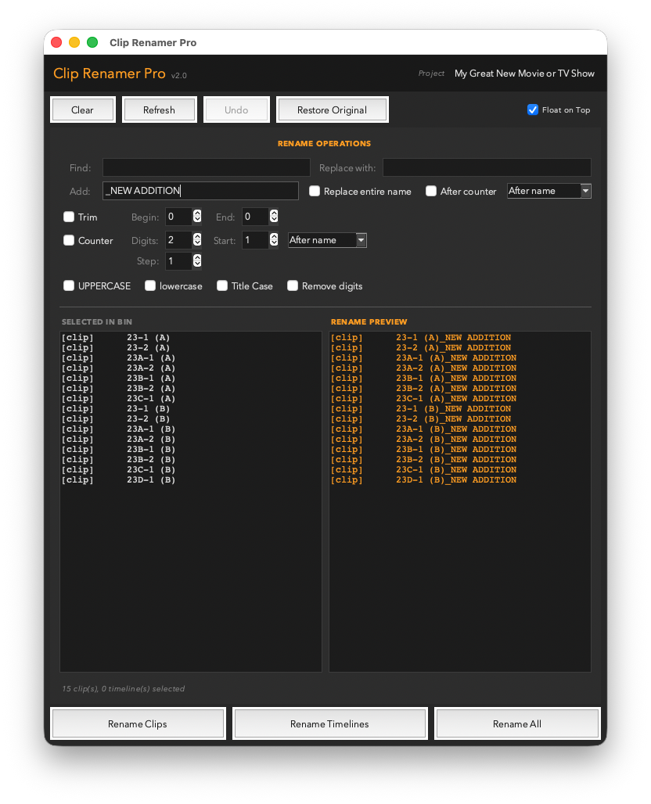Toggle the Float on Top checkbox
Screen dimensions: 651x804
(x=533, y=109)
